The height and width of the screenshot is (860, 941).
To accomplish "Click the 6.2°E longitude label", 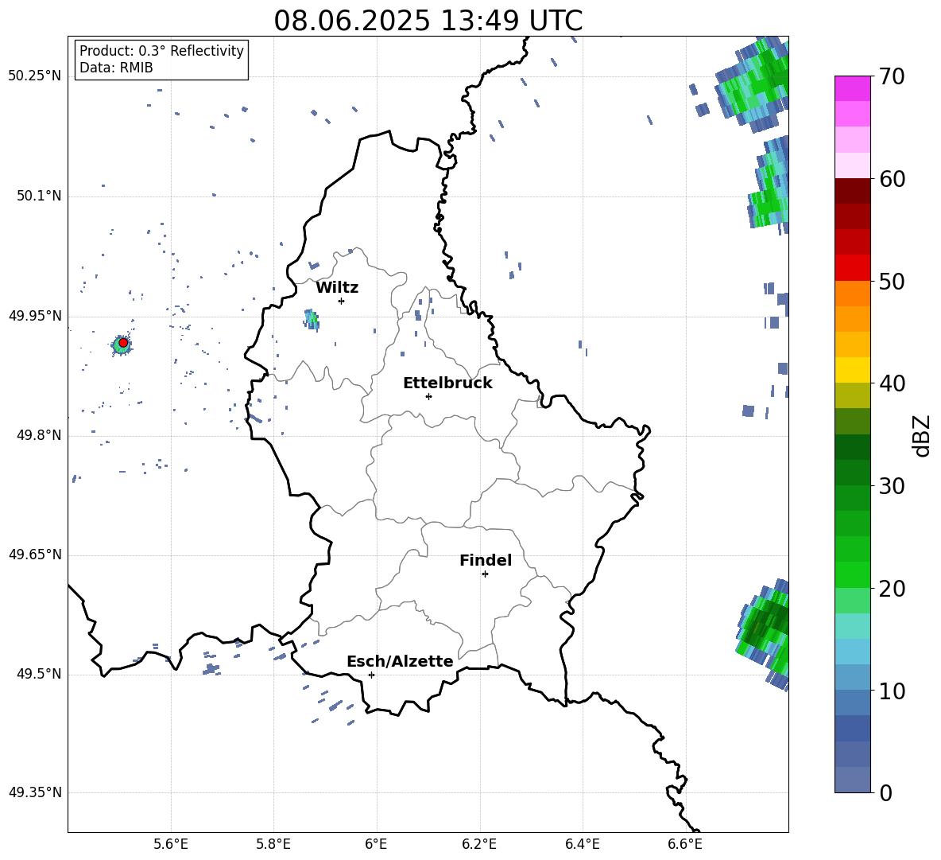I will [479, 844].
